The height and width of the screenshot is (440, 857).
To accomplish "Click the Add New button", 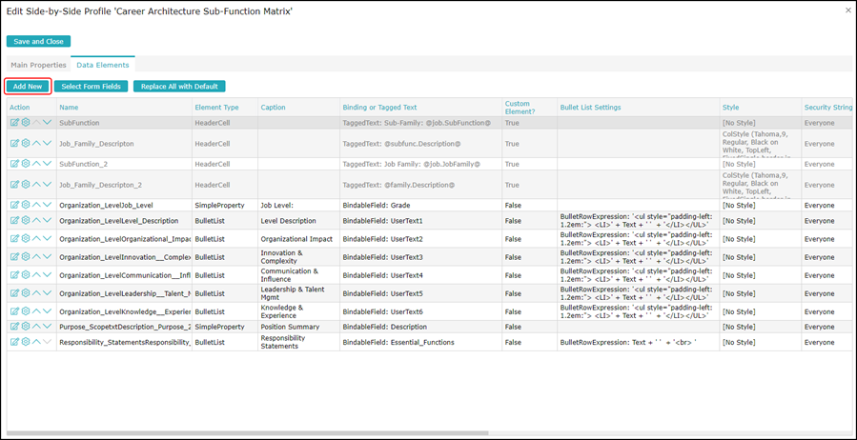I will point(27,87).
